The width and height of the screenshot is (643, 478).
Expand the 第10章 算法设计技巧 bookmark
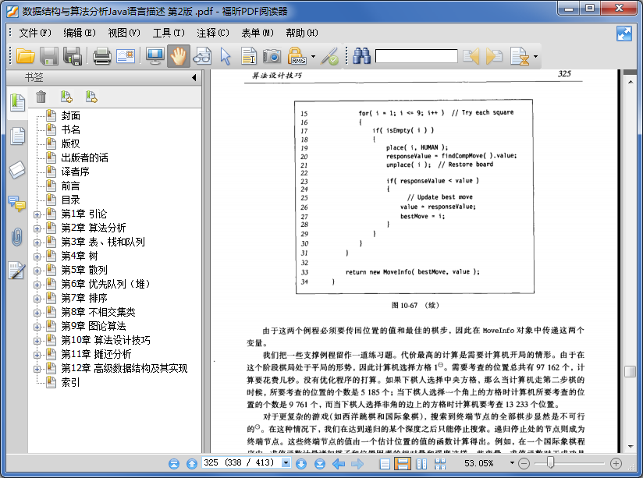pyautogui.click(x=37, y=341)
